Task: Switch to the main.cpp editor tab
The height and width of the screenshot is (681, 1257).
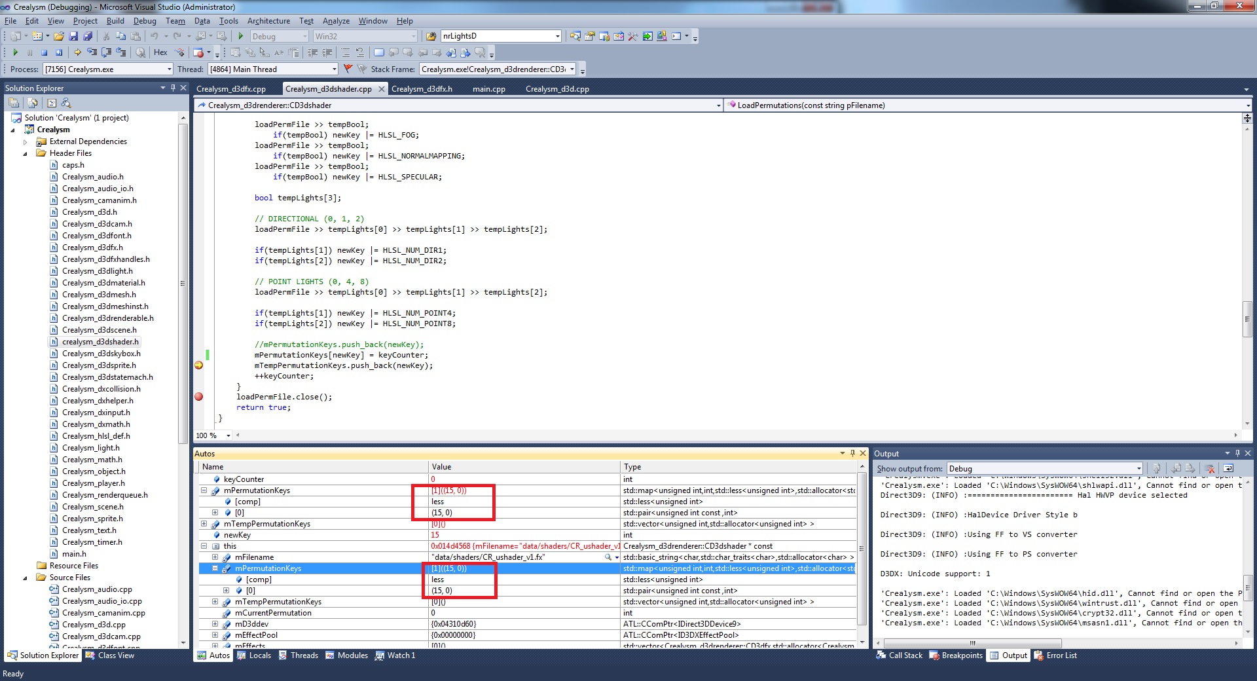Action: (488, 89)
